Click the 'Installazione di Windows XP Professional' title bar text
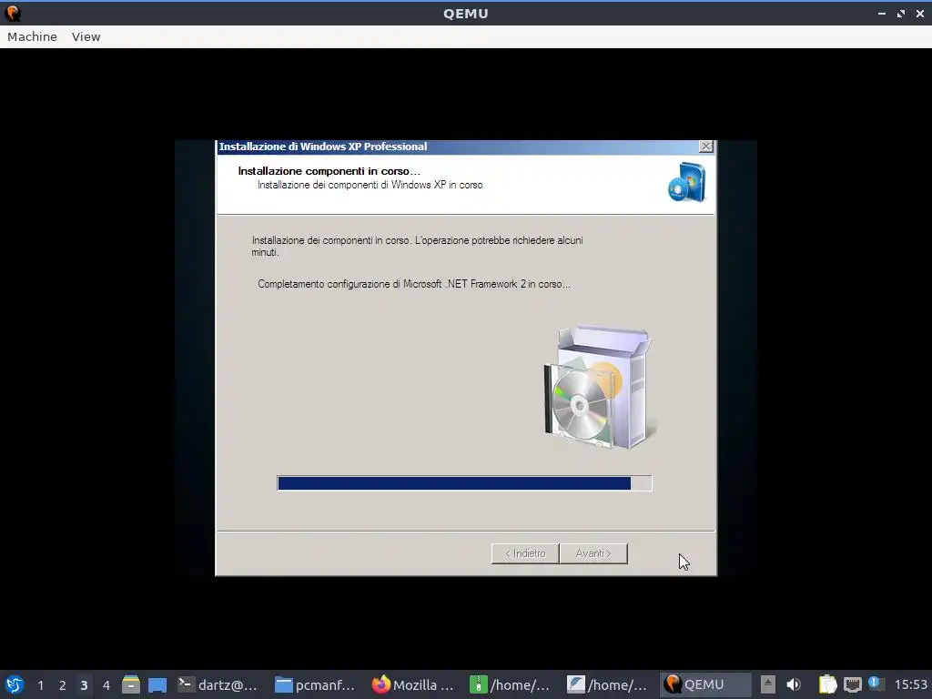Viewport: 932px width, 699px height. [323, 147]
